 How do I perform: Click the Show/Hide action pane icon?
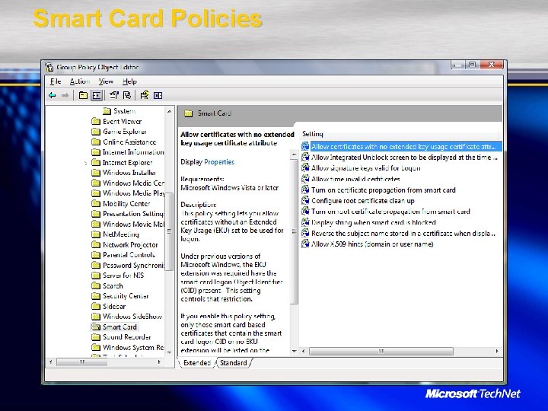(x=158, y=95)
